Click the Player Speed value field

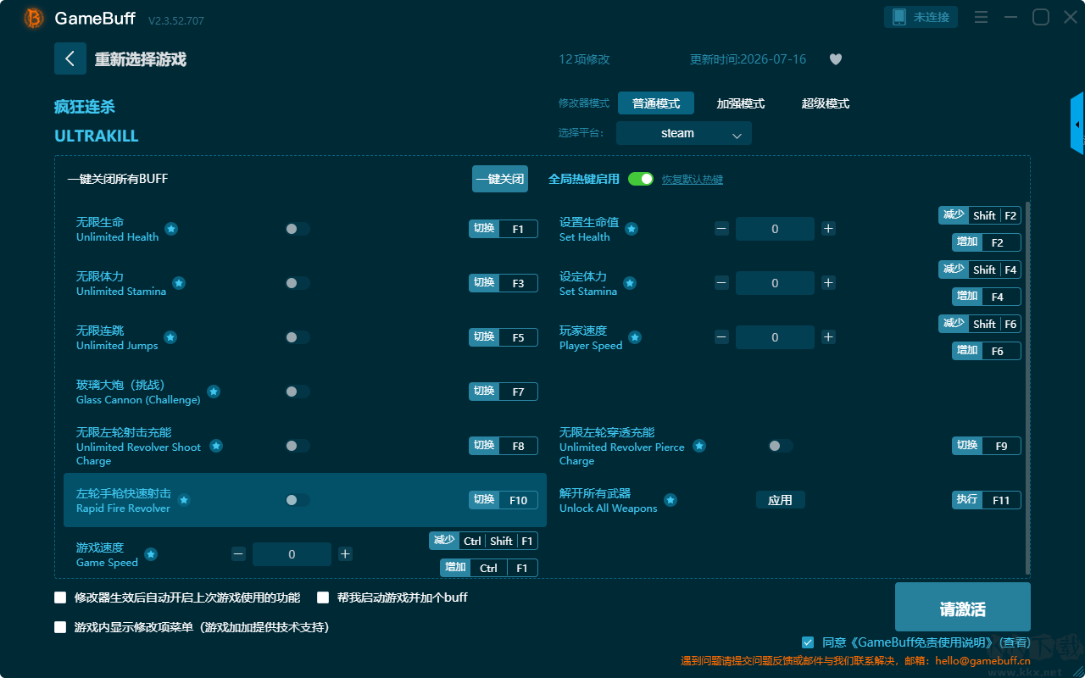click(x=775, y=337)
